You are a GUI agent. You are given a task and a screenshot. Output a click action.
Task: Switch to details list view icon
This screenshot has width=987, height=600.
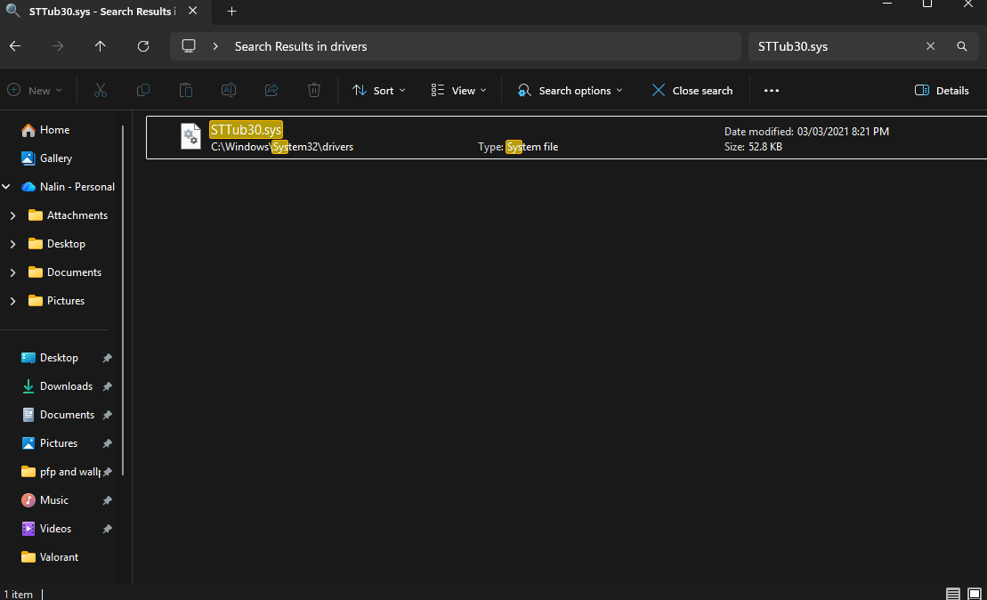[x=953, y=594]
